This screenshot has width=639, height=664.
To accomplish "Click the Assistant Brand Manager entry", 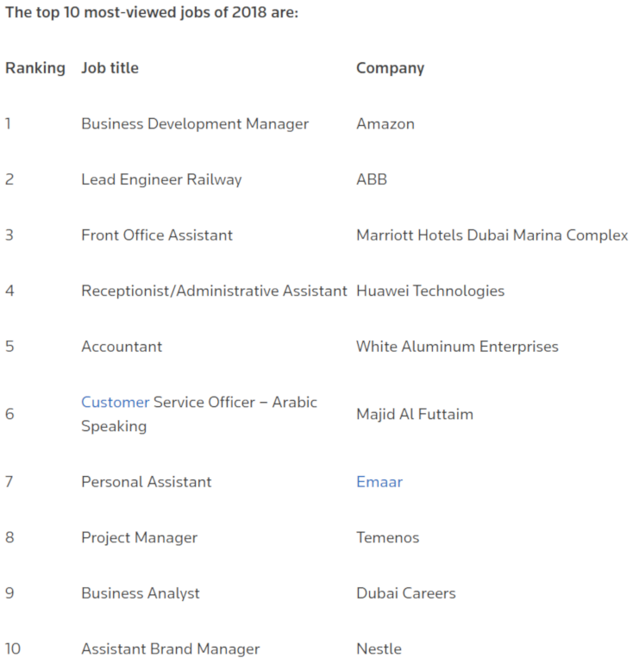I will click(x=170, y=649).
